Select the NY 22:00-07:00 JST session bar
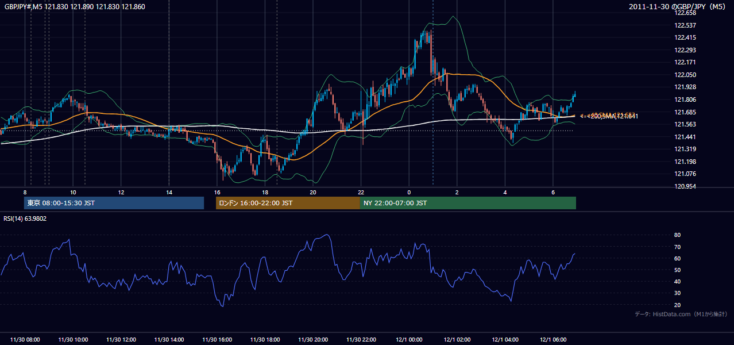 pos(468,203)
